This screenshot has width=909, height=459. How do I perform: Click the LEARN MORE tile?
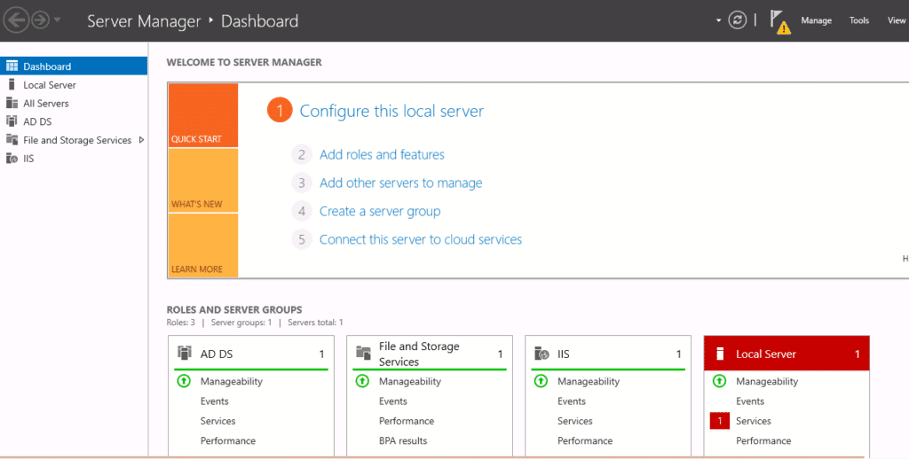pos(203,245)
